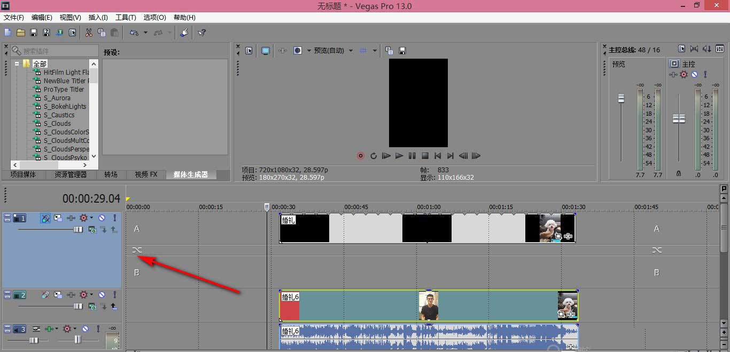Open the video preview on external monitor icon
The width and height of the screenshot is (730, 352).
[x=266, y=51]
